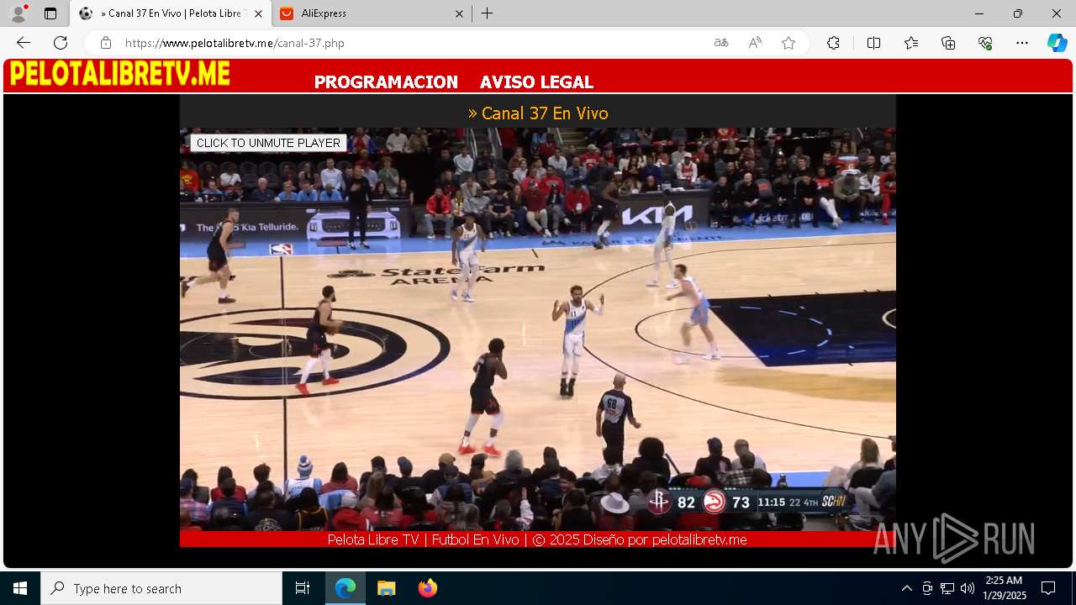1076x605 pixels.
Task: Activate the read aloud icon
Action: click(755, 43)
